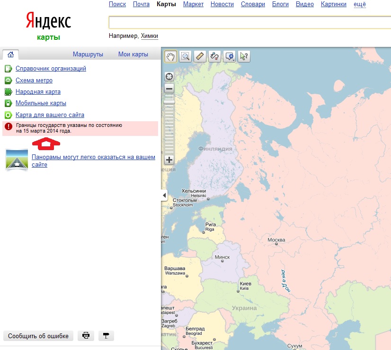This screenshot has width=391, height=350.
Task: Expand the ещё more services menu
Action: coord(360,4)
